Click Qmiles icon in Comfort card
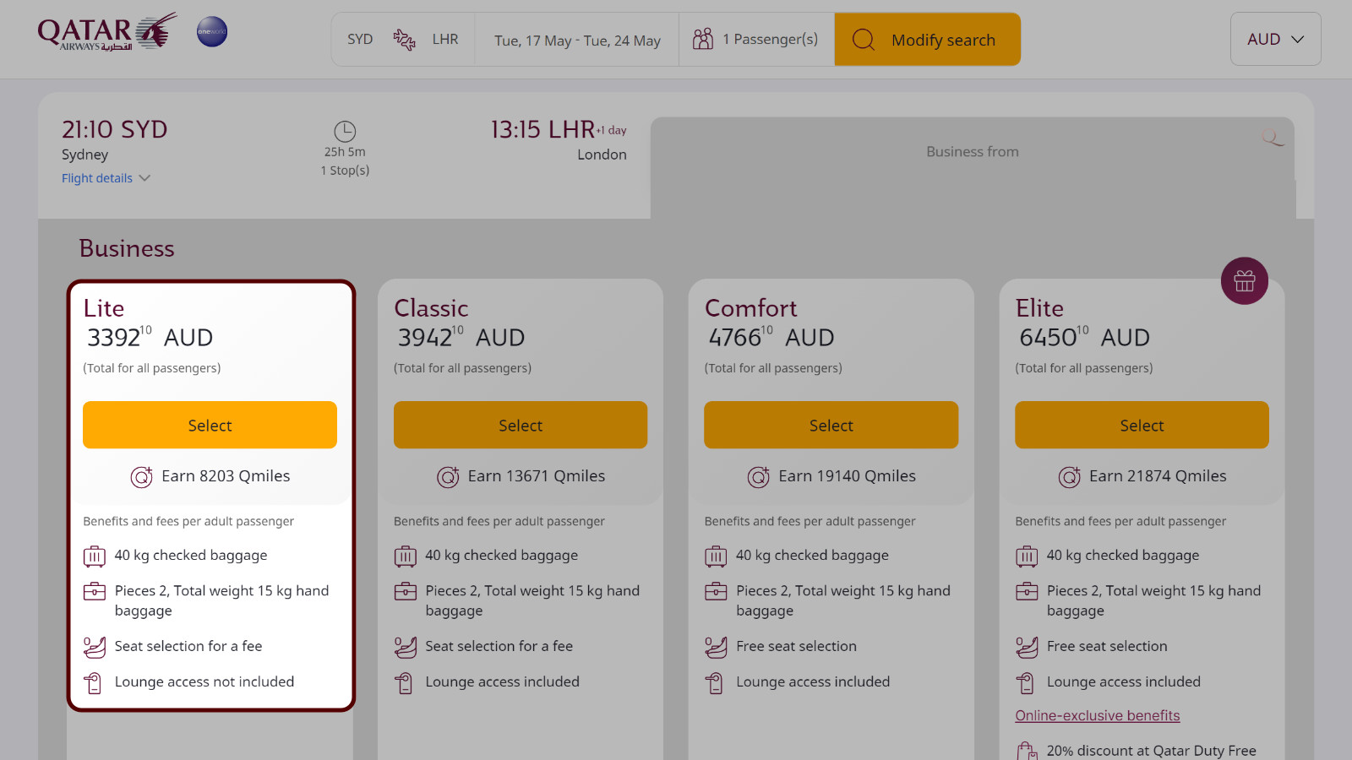The image size is (1352, 760). (x=759, y=477)
